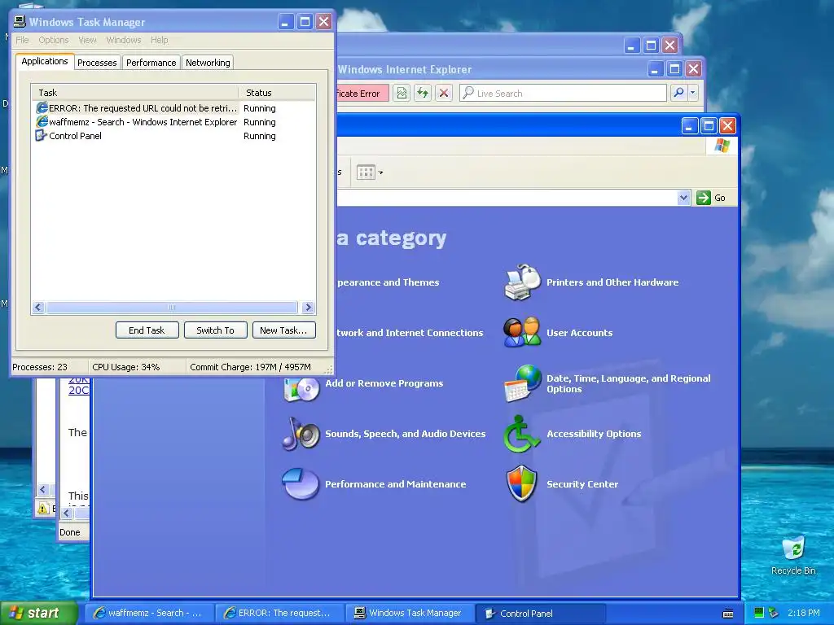Click the Live Search magnifier button
The height and width of the screenshot is (625, 834).
click(x=678, y=93)
